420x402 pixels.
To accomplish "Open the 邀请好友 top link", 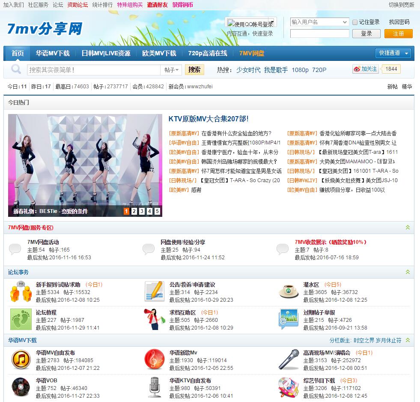I will coord(157,5).
